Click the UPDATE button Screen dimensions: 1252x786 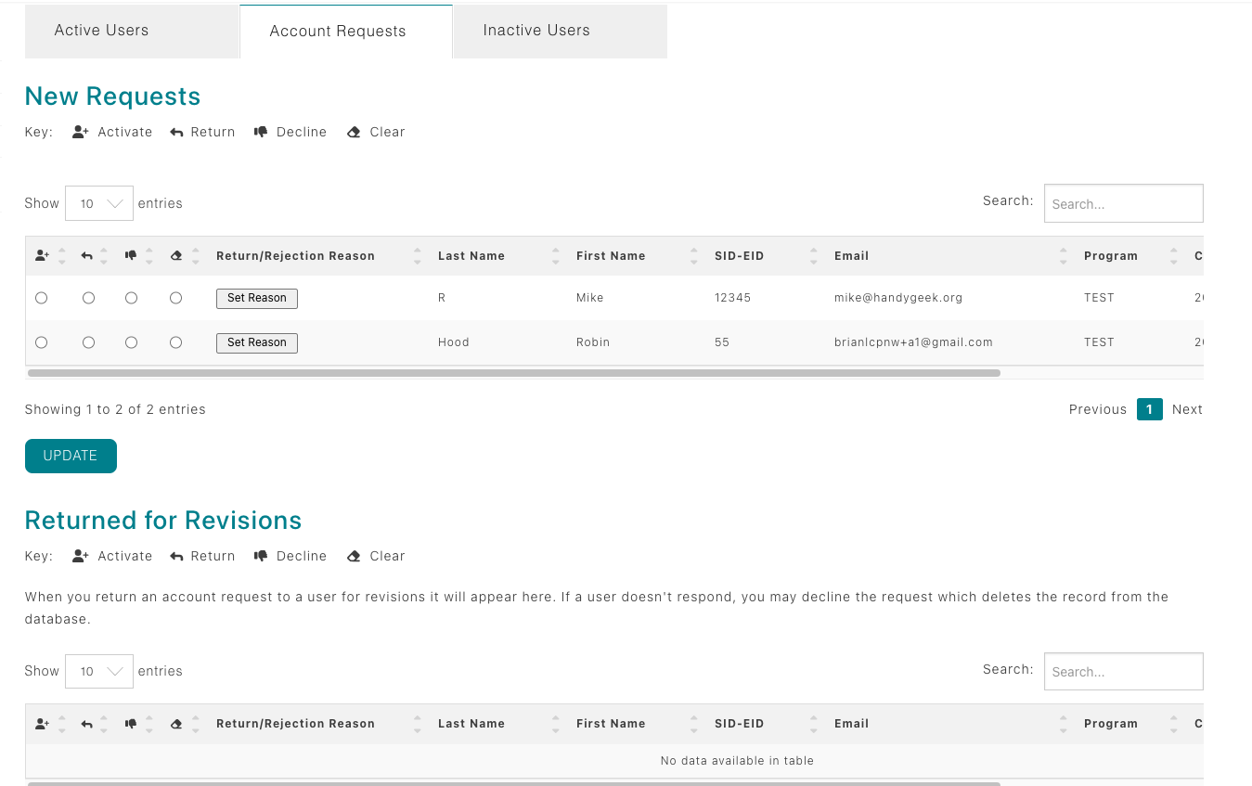click(x=71, y=456)
